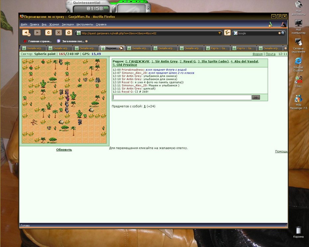Image resolution: width=309 pixels, height=247 pixels.
Task: Open the Помощь help link
Action: coord(281,151)
